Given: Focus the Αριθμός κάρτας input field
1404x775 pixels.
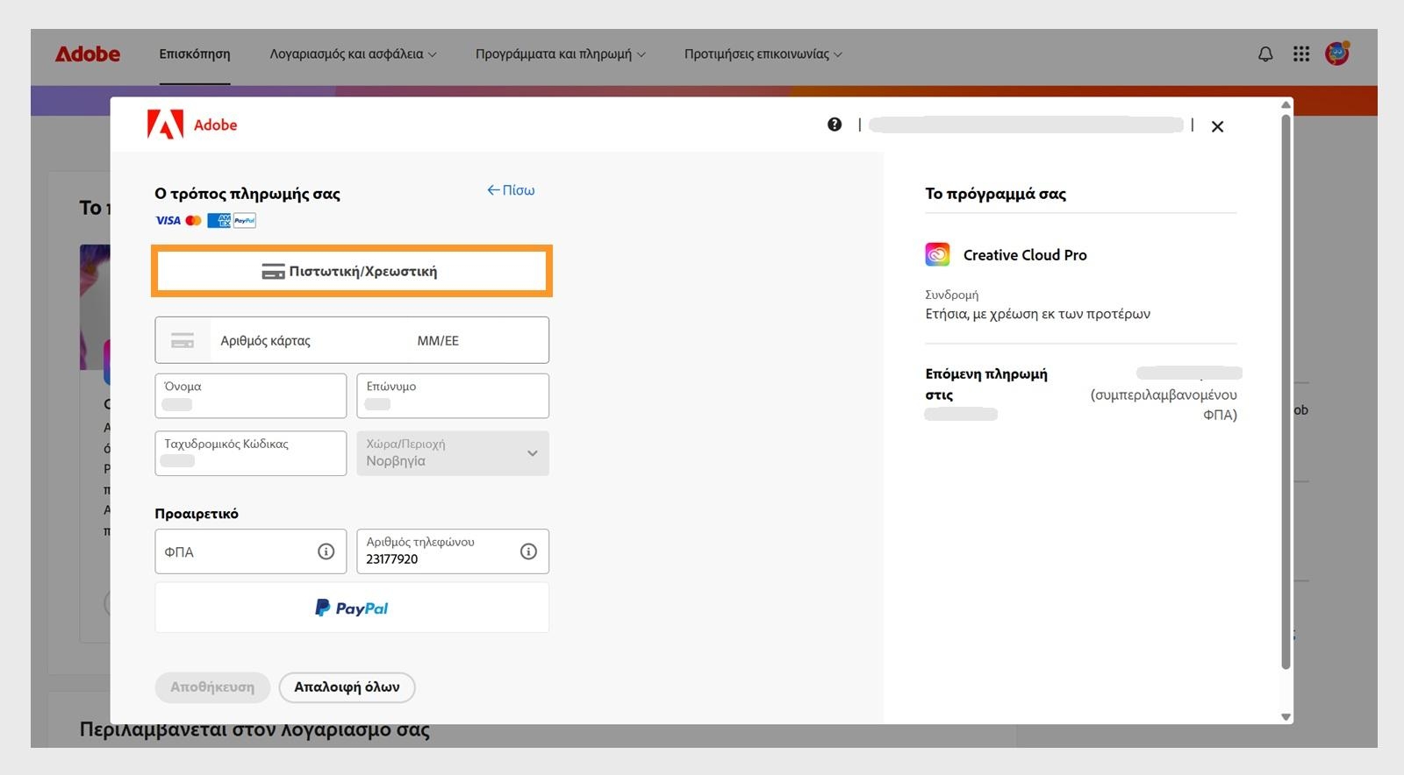Looking at the screenshot, I should tap(307, 340).
